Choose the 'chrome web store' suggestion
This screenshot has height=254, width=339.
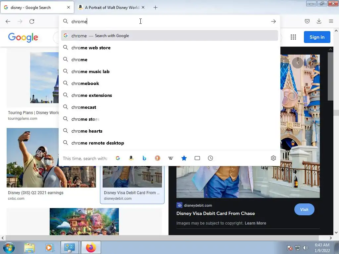[169, 48]
